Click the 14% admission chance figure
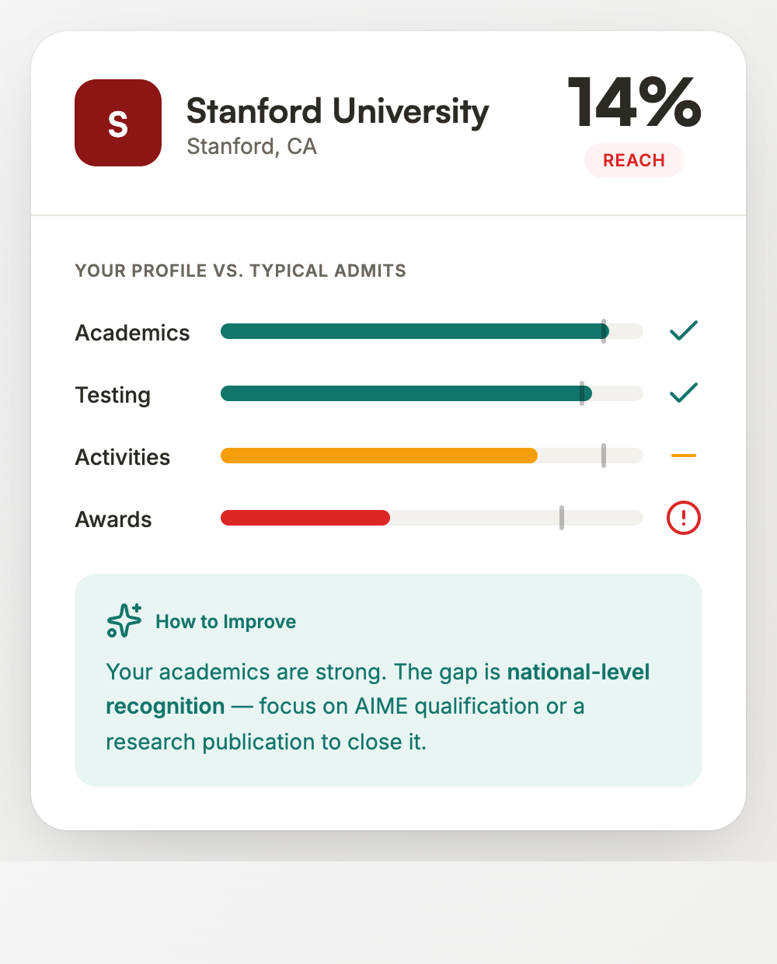The image size is (777, 964). pos(634,103)
